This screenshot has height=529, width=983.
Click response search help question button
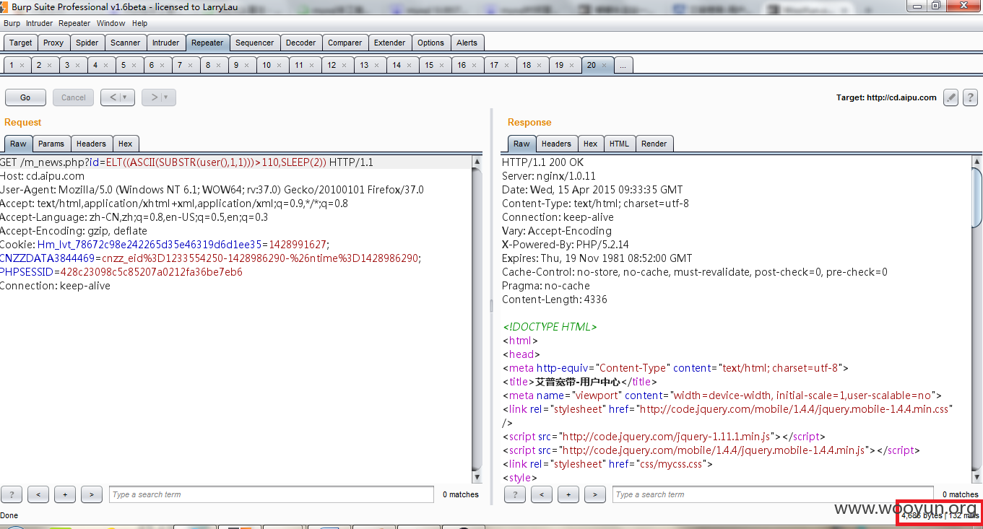(x=514, y=494)
